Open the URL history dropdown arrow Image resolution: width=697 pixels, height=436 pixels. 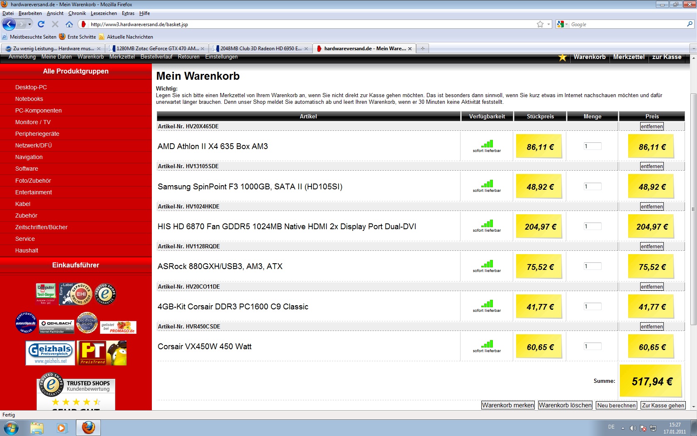(548, 24)
